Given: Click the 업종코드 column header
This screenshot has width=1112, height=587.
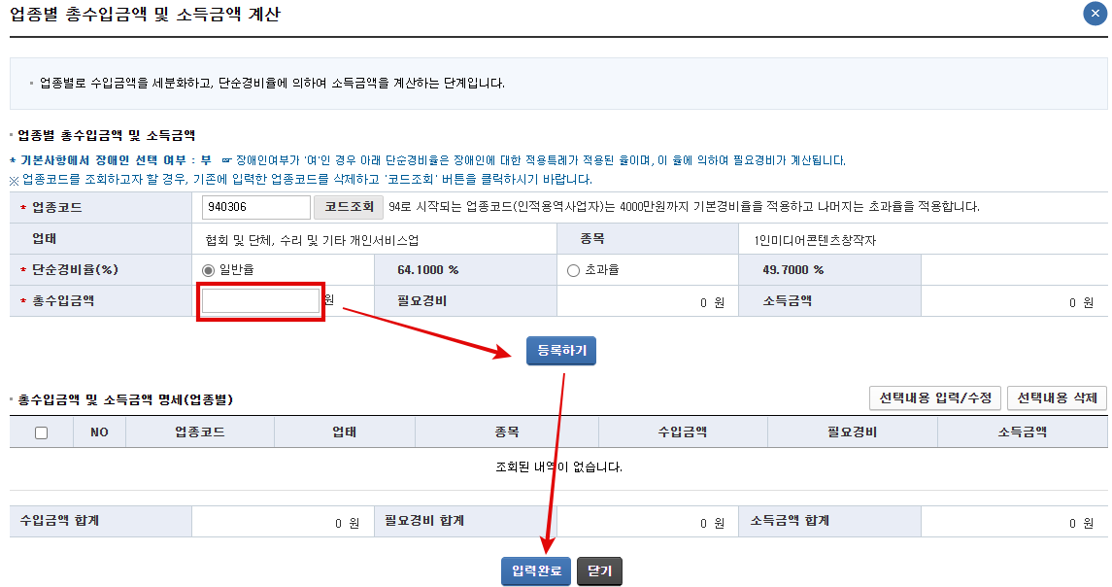Looking at the screenshot, I should coord(198,432).
